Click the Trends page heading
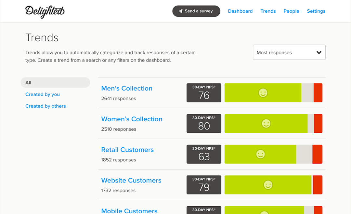The image size is (351, 214). (x=42, y=38)
